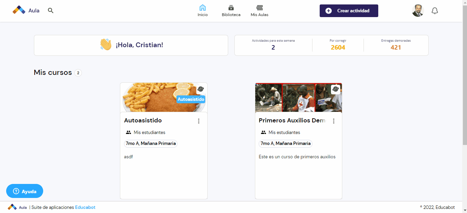Select the ¡Hola, Cristian! greeting text
This screenshot has width=467, height=213.
click(139, 45)
